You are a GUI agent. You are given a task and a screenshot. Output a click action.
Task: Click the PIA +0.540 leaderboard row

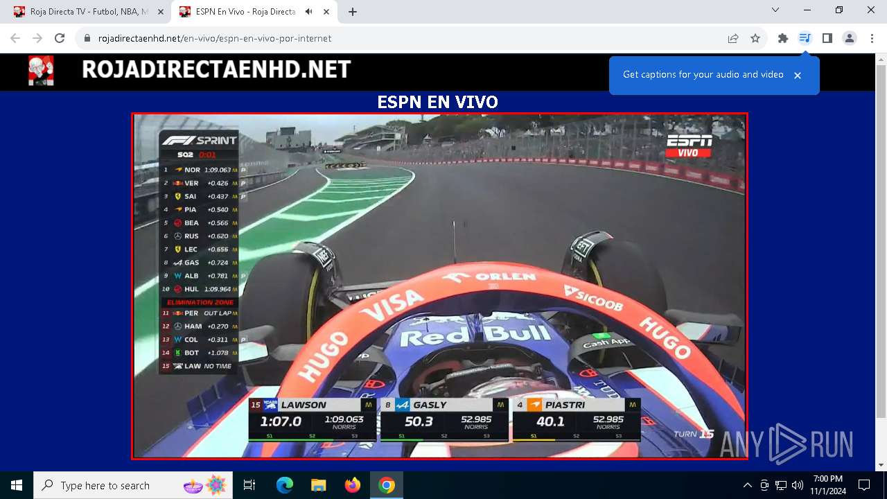tap(200, 209)
